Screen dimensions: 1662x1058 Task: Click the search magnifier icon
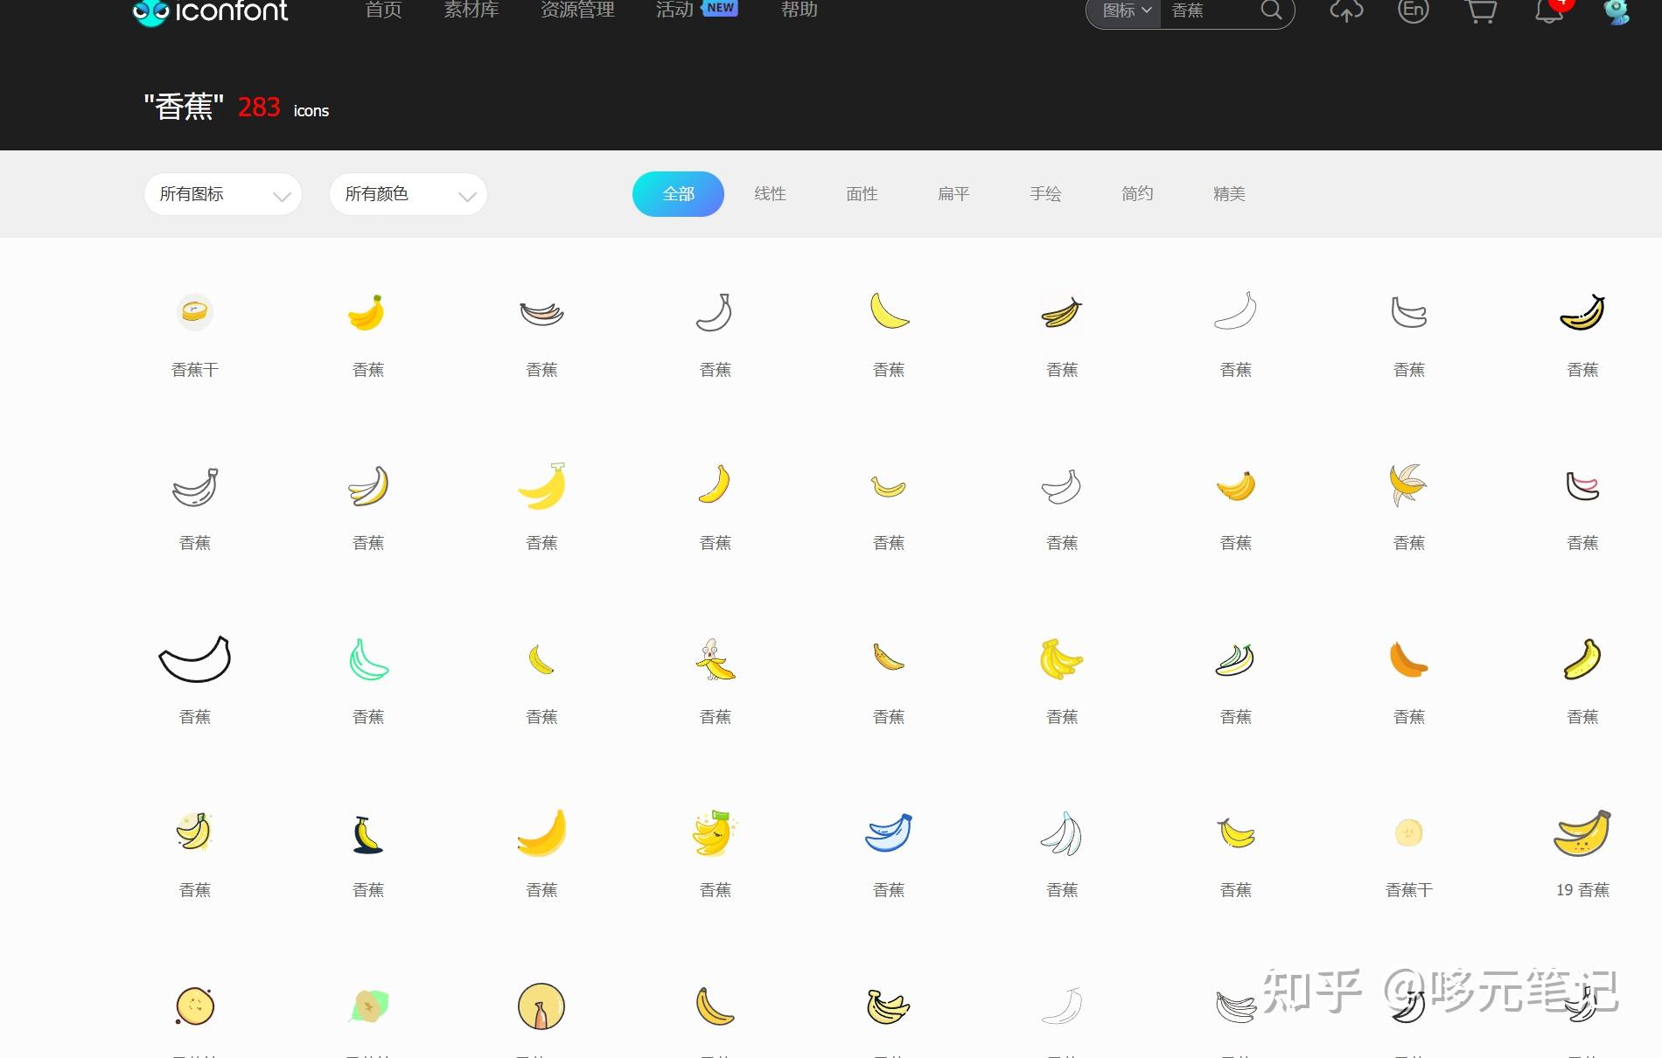click(1271, 10)
